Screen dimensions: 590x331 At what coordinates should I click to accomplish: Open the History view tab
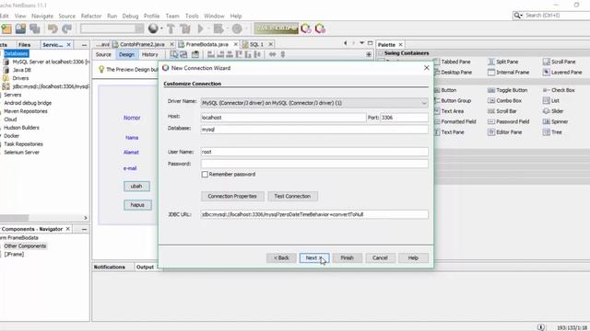point(149,55)
